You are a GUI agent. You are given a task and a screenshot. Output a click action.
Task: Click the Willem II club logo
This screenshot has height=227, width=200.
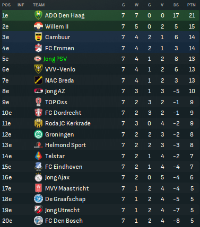pos(38,26)
